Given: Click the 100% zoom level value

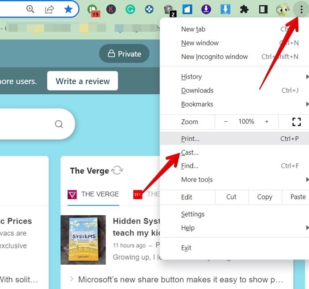Looking at the screenshot, I should 246,121.
